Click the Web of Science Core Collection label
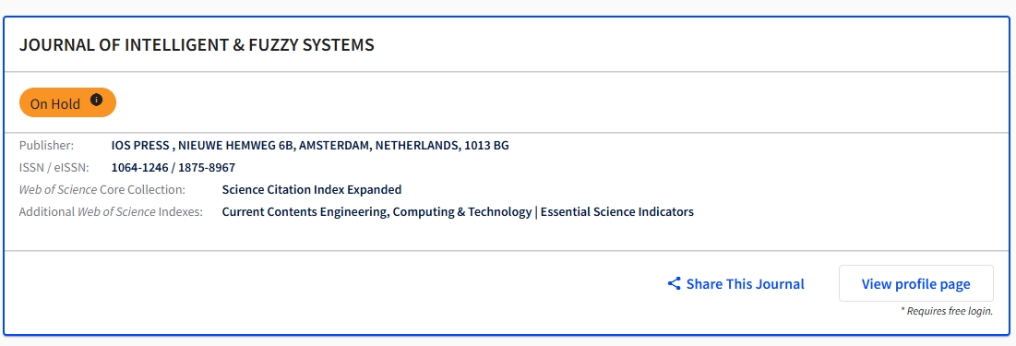Image resolution: width=1016 pixels, height=346 pixels. 102,190
